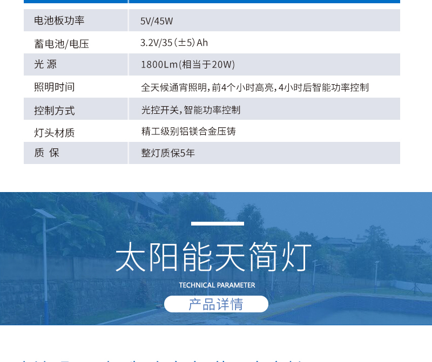The image size is (432, 362).
Task: Click the 控制方式 row label
Action: click(55, 111)
